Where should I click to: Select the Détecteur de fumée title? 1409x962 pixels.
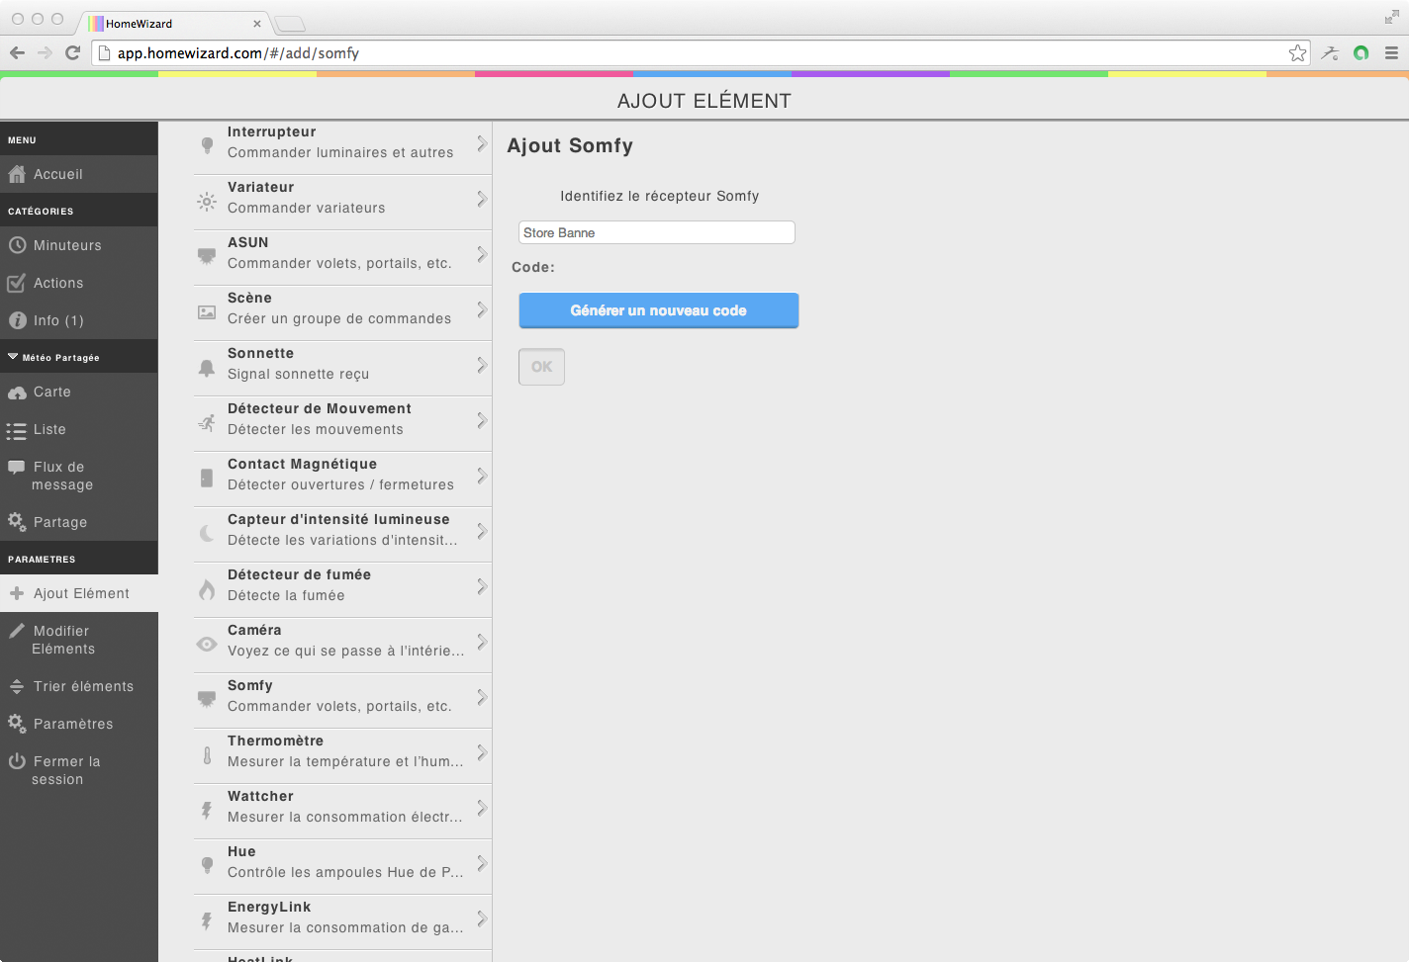click(x=299, y=574)
